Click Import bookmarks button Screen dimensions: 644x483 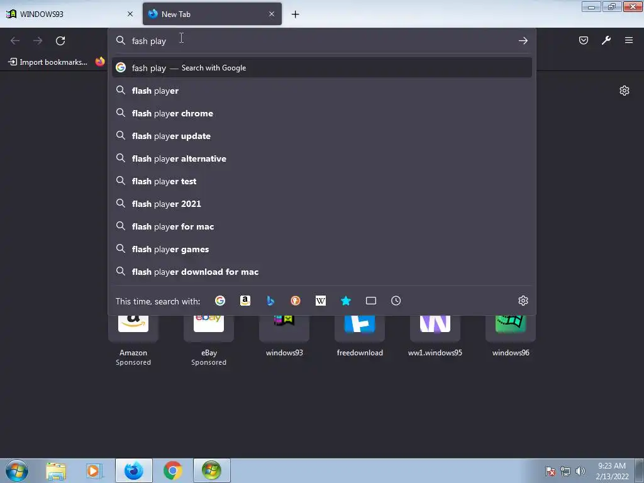click(x=48, y=62)
